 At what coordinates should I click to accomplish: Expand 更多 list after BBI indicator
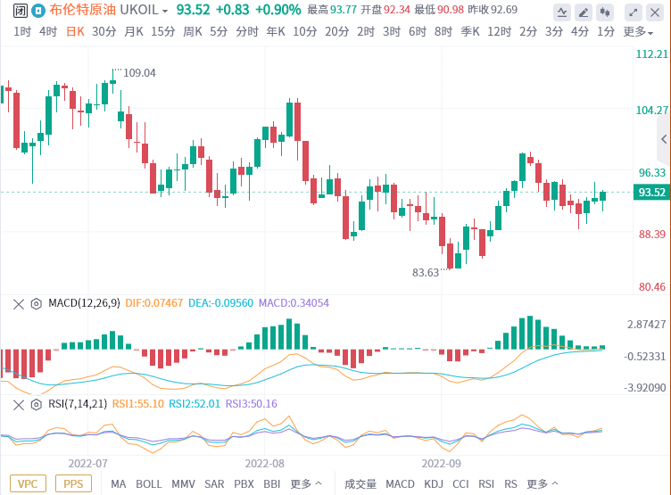[306, 484]
